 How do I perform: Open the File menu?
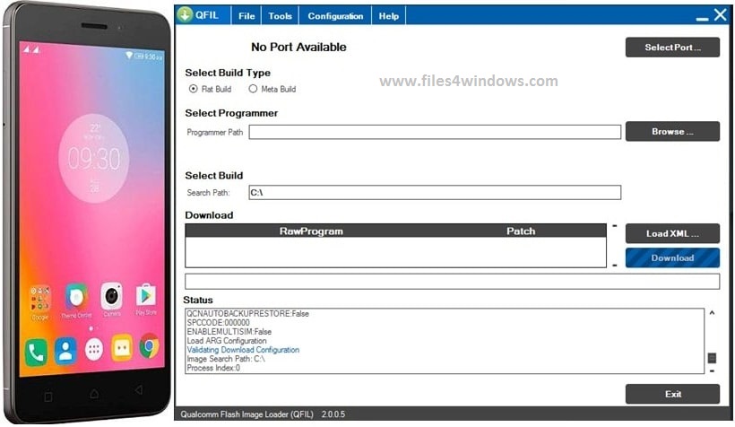pos(246,16)
